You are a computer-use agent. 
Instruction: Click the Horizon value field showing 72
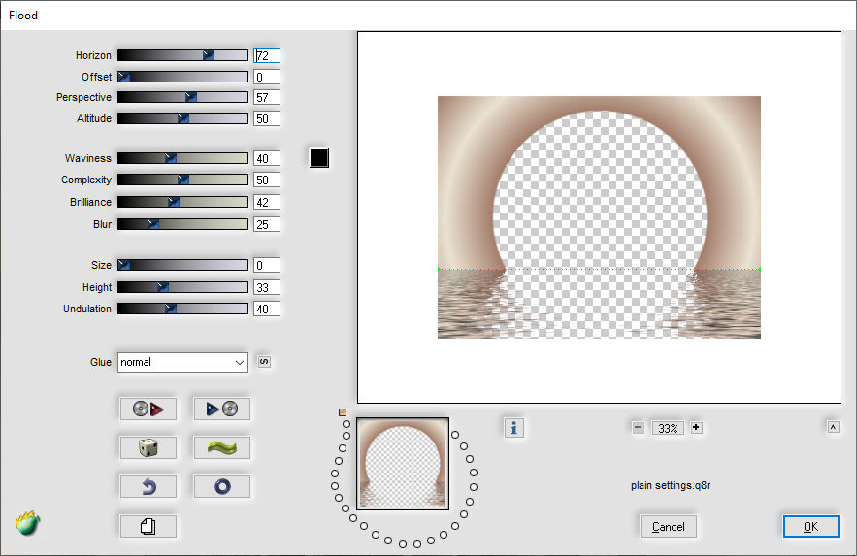pos(267,55)
